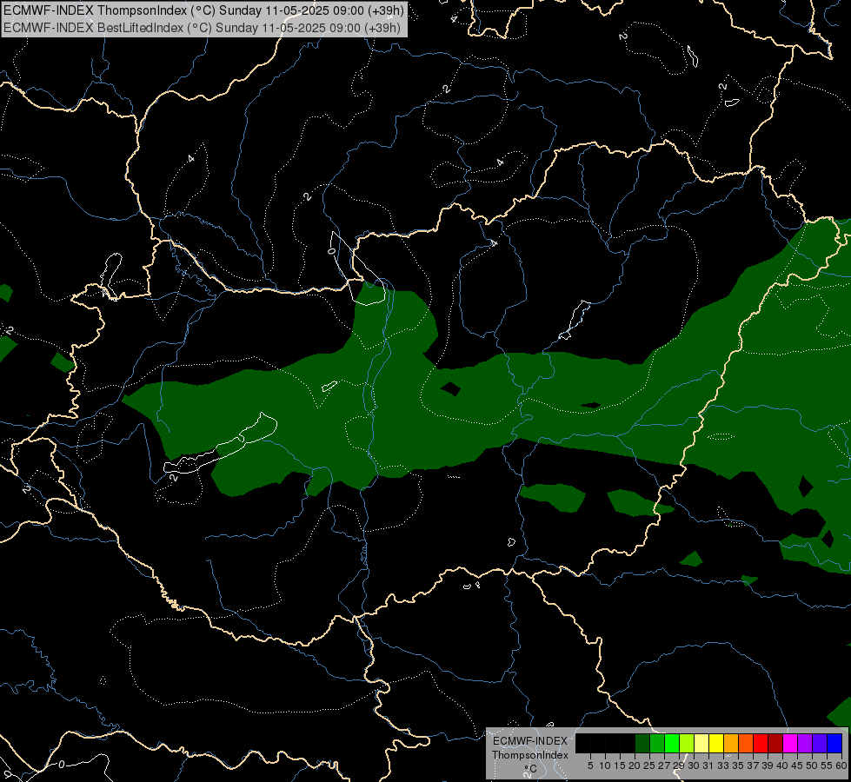851x782 pixels.
Task: Click the '60' tick value in legend
Action: click(841, 765)
